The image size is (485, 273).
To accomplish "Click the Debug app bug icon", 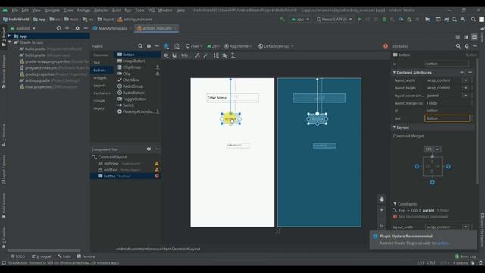I will click(x=384, y=20).
